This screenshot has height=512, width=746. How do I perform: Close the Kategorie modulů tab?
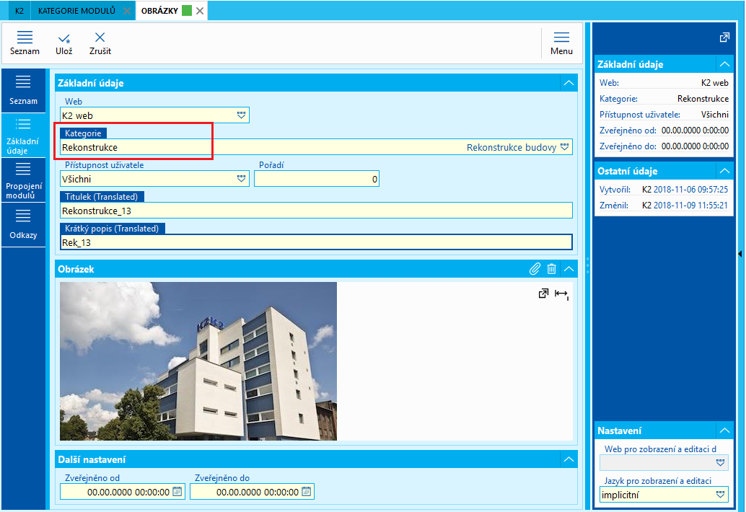[x=127, y=11]
